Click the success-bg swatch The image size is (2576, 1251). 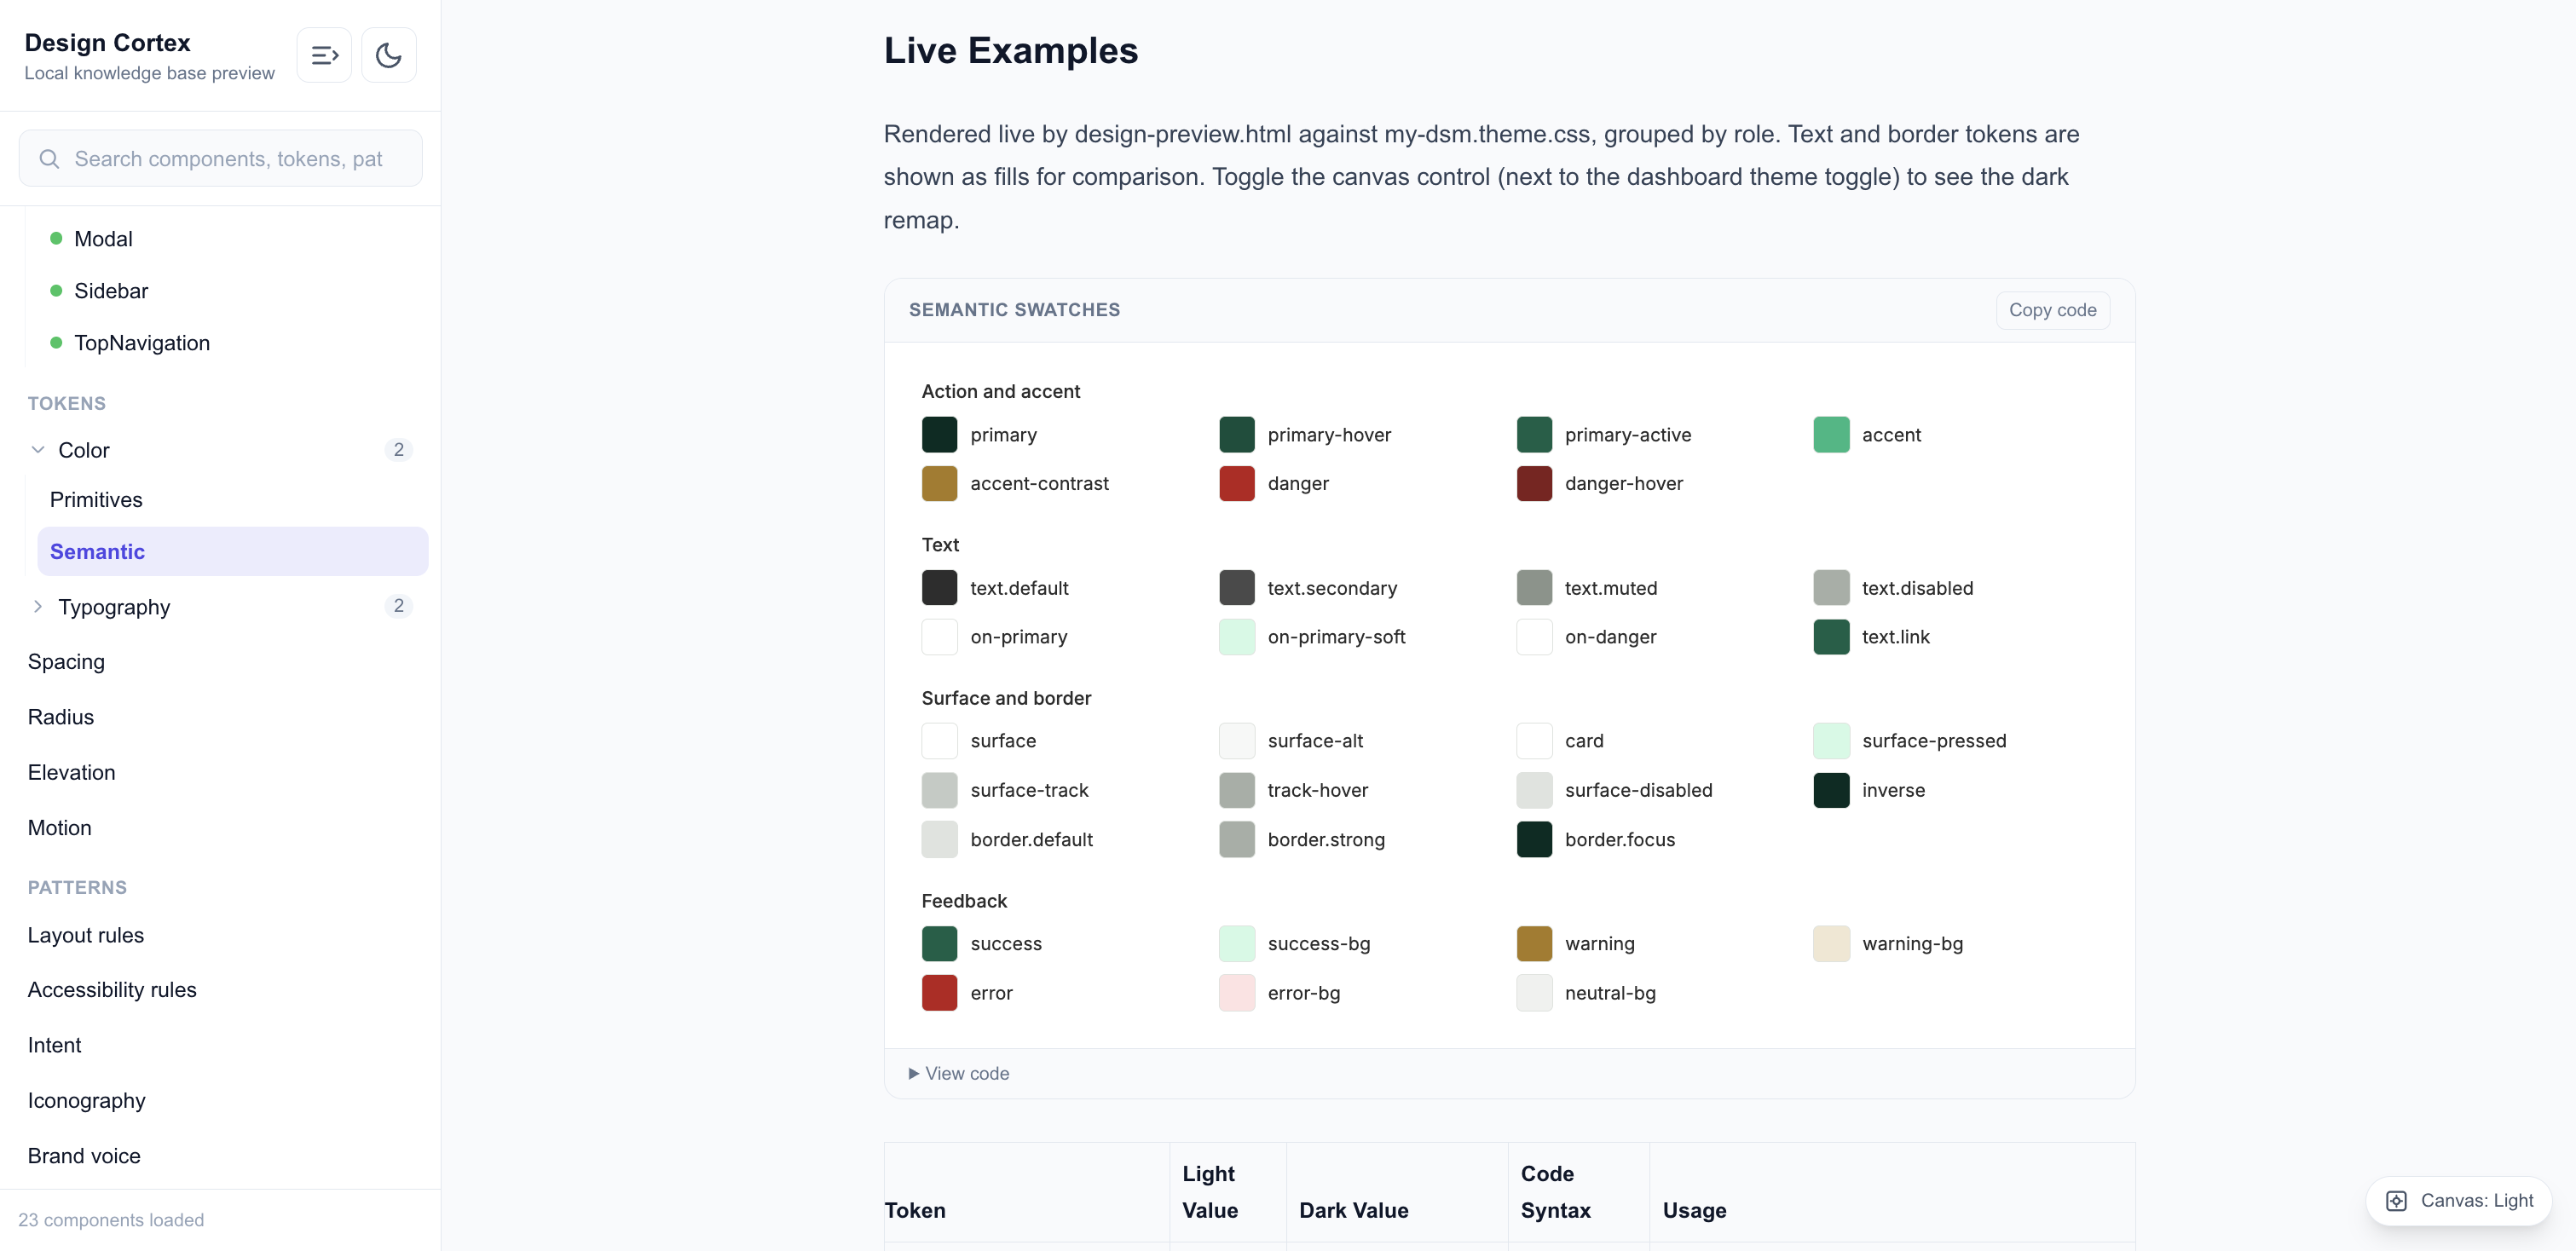(1237, 944)
